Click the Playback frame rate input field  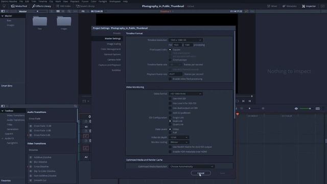[175, 74]
